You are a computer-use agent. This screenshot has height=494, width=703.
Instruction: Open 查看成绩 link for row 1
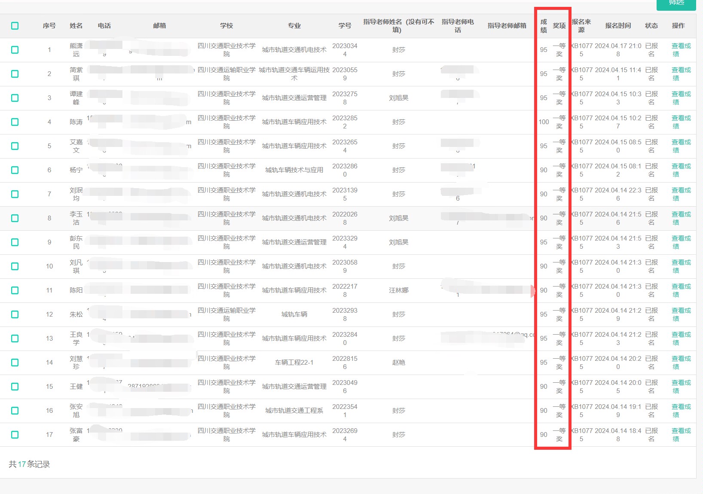click(681, 50)
